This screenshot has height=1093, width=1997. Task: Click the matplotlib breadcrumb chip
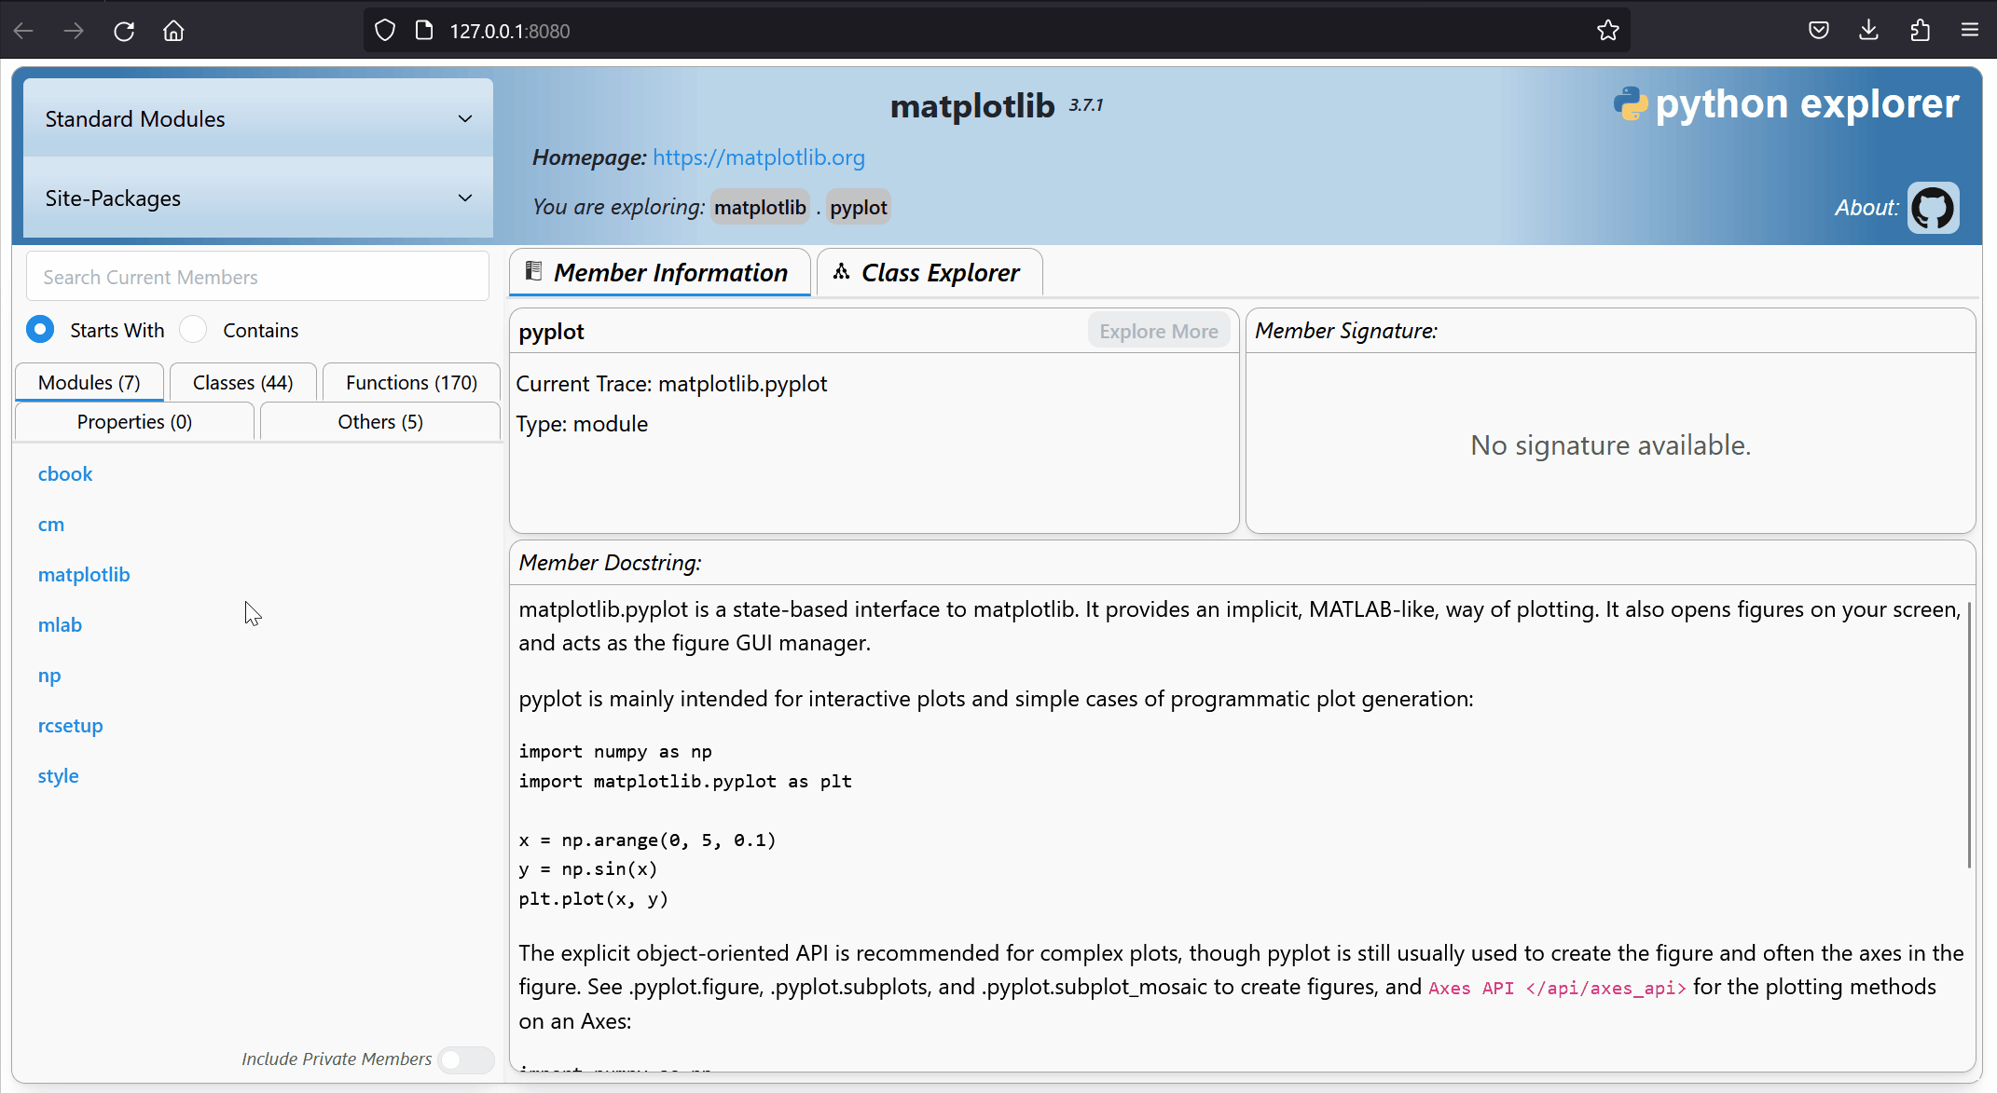pyautogui.click(x=760, y=207)
